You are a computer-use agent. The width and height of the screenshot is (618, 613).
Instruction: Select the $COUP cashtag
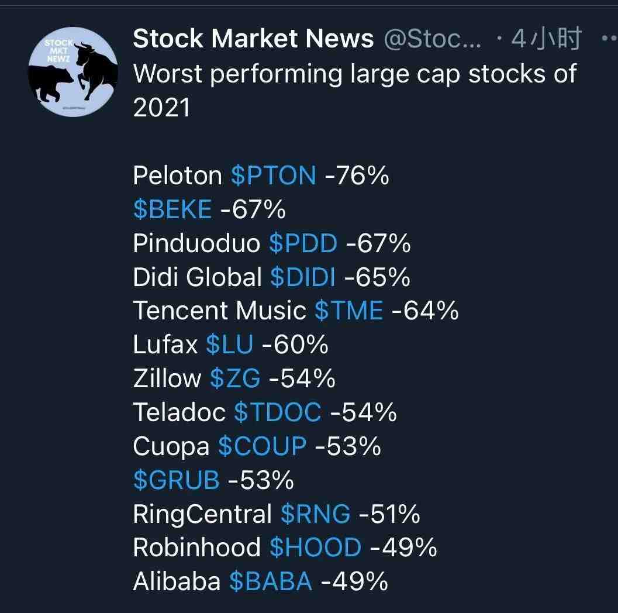point(262,446)
